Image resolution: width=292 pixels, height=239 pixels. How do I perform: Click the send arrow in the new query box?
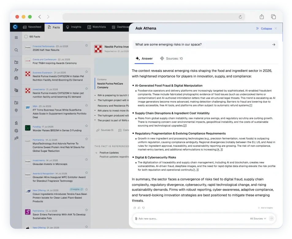point(271,218)
